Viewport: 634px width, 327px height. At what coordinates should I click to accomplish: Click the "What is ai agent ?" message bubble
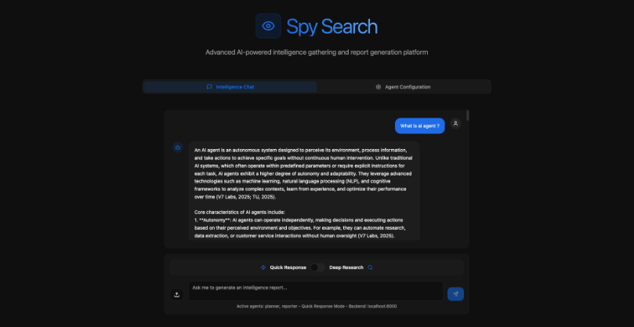(420, 126)
